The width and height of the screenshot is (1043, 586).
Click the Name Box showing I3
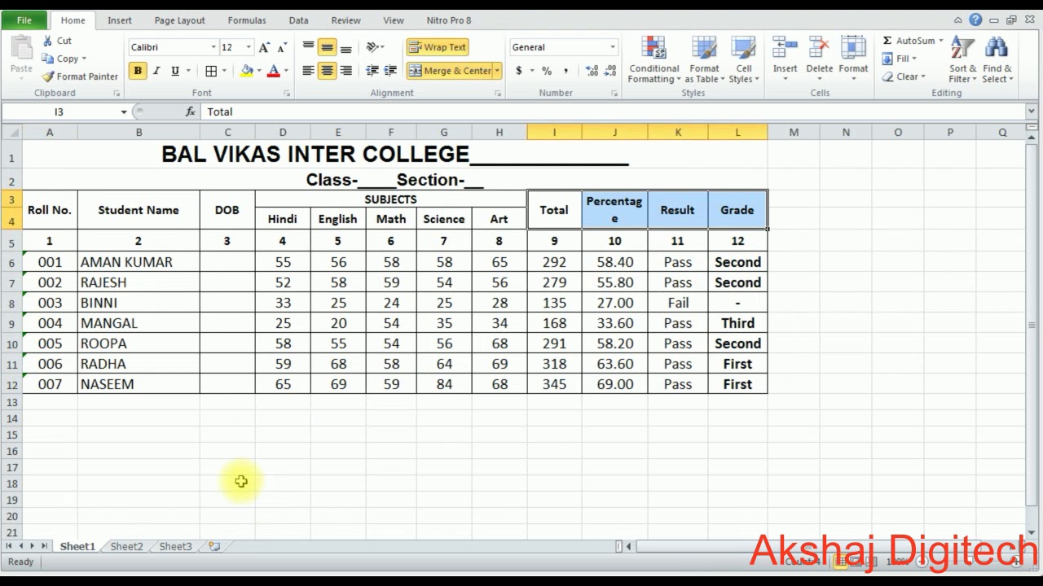point(59,112)
